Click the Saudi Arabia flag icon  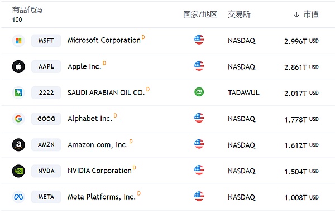199,92
